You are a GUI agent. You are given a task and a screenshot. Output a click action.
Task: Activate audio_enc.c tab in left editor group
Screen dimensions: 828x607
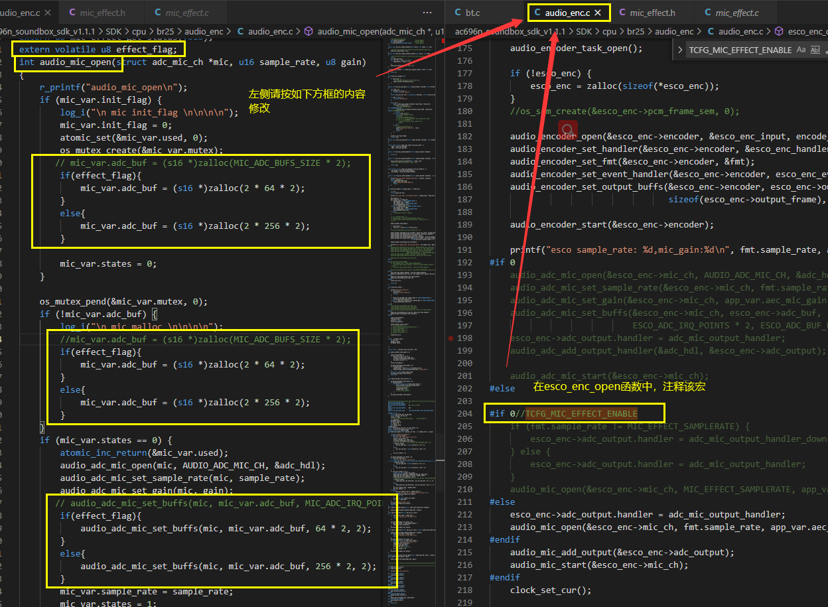[x=28, y=13]
